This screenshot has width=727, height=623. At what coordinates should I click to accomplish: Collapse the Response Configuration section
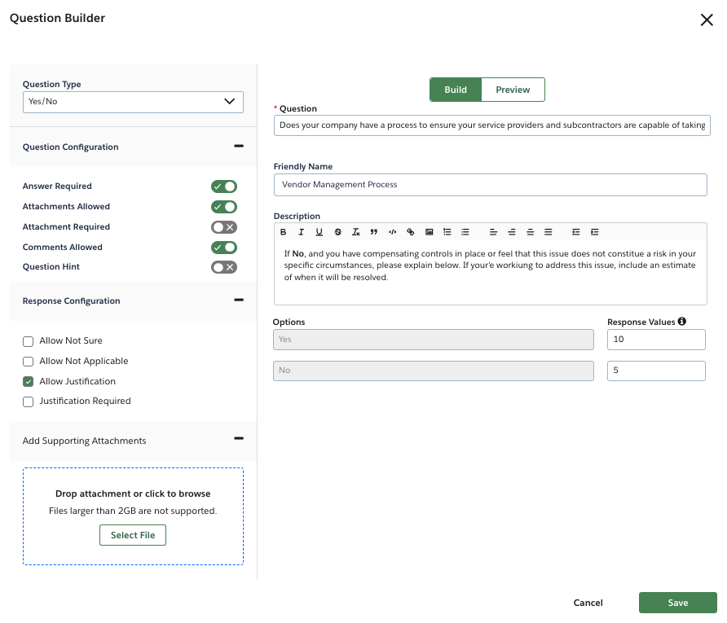coord(238,300)
